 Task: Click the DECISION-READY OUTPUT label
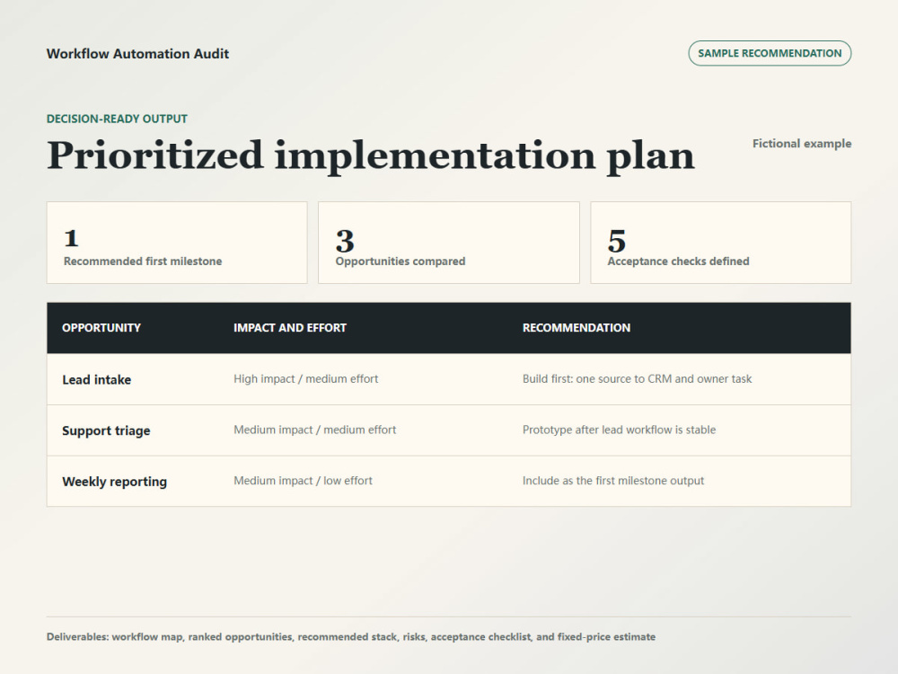point(117,119)
